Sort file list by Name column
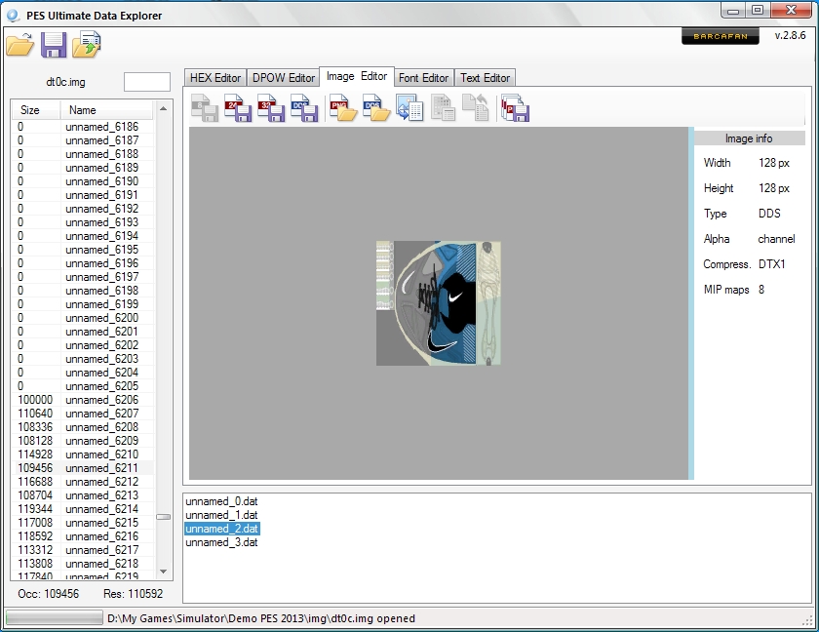This screenshot has height=632, width=819. point(106,110)
